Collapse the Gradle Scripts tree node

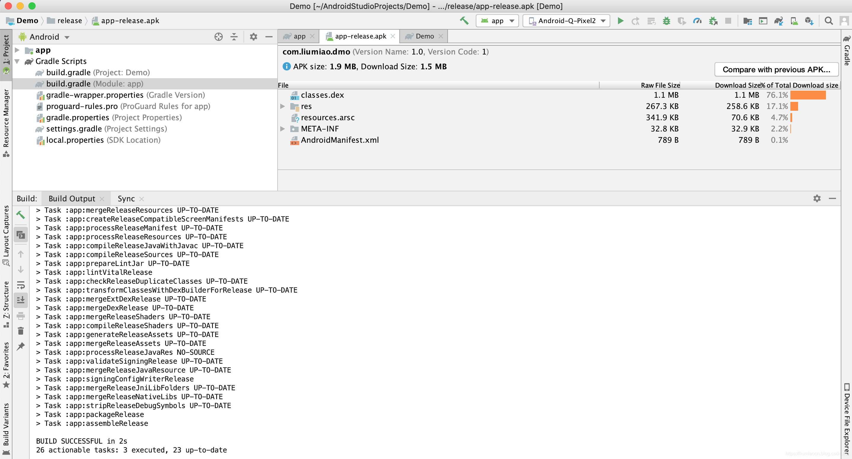pyautogui.click(x=17, y=62)
